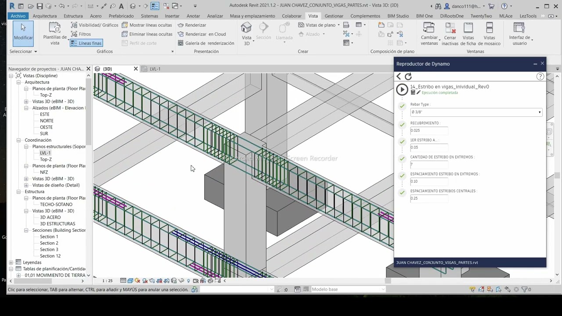562x316 pixels.
Task: Expand Vistas 3D (eBIM - 3D) under Arquitectura
Action: pyautogui.click(x=26, y=101)
